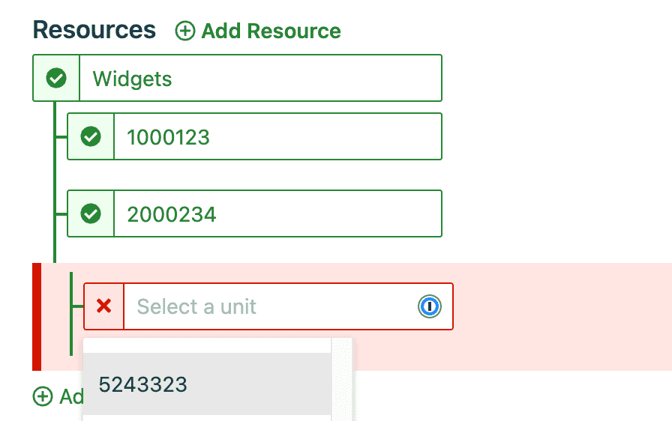Open the 2000234 unit dropdown field
This screenshot has height=421, width=672.
point(277,213)
